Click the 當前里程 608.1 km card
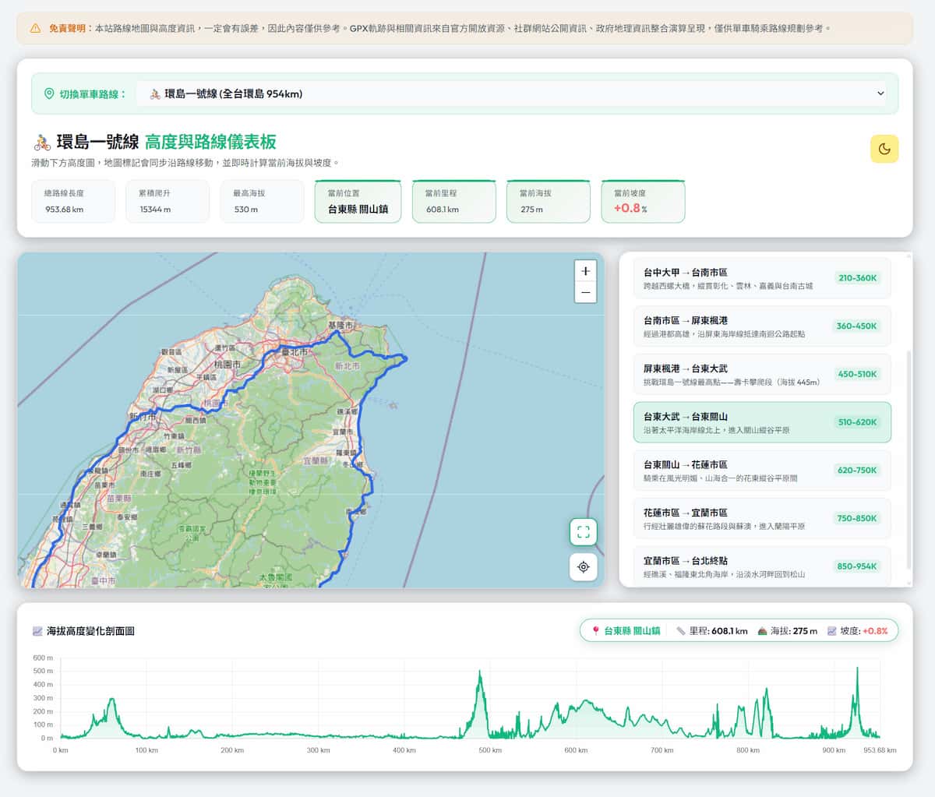Viewport: 935px width, 797px height. click(x=453, y=201)
